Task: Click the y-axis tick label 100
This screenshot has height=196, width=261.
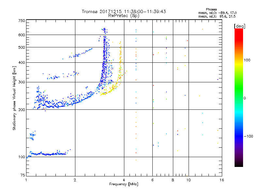Action: coord(22,157)
